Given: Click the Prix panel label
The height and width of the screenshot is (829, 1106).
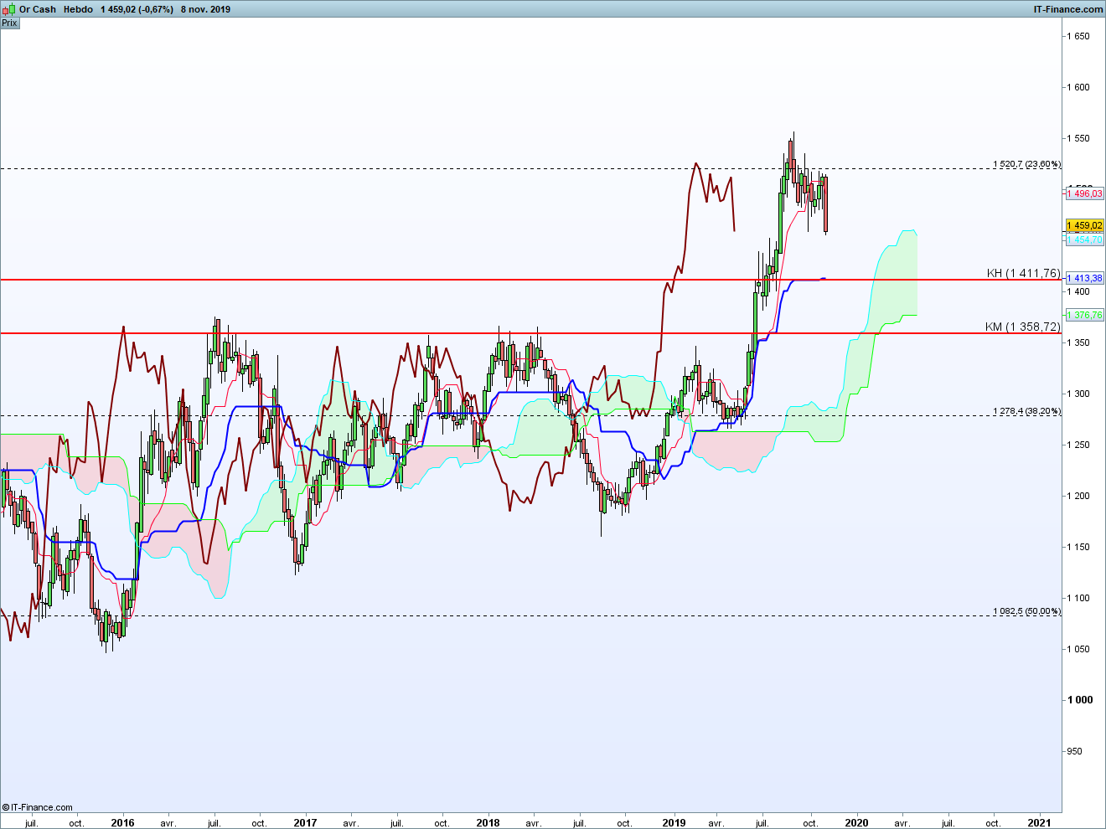Looking at the screenshot, I should coord(9,23).
